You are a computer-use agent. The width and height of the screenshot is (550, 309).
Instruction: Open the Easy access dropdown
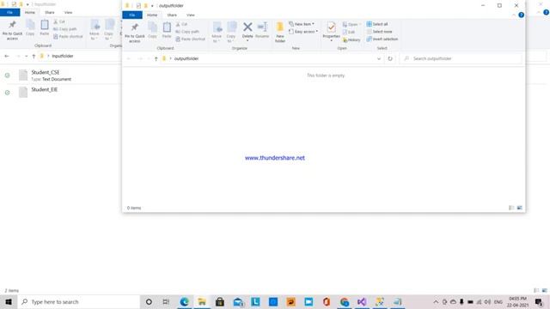pyautogui.click(x=303, y=32)
